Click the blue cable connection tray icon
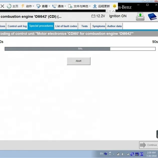Screen dimensions: 158x158 point(132,154)
